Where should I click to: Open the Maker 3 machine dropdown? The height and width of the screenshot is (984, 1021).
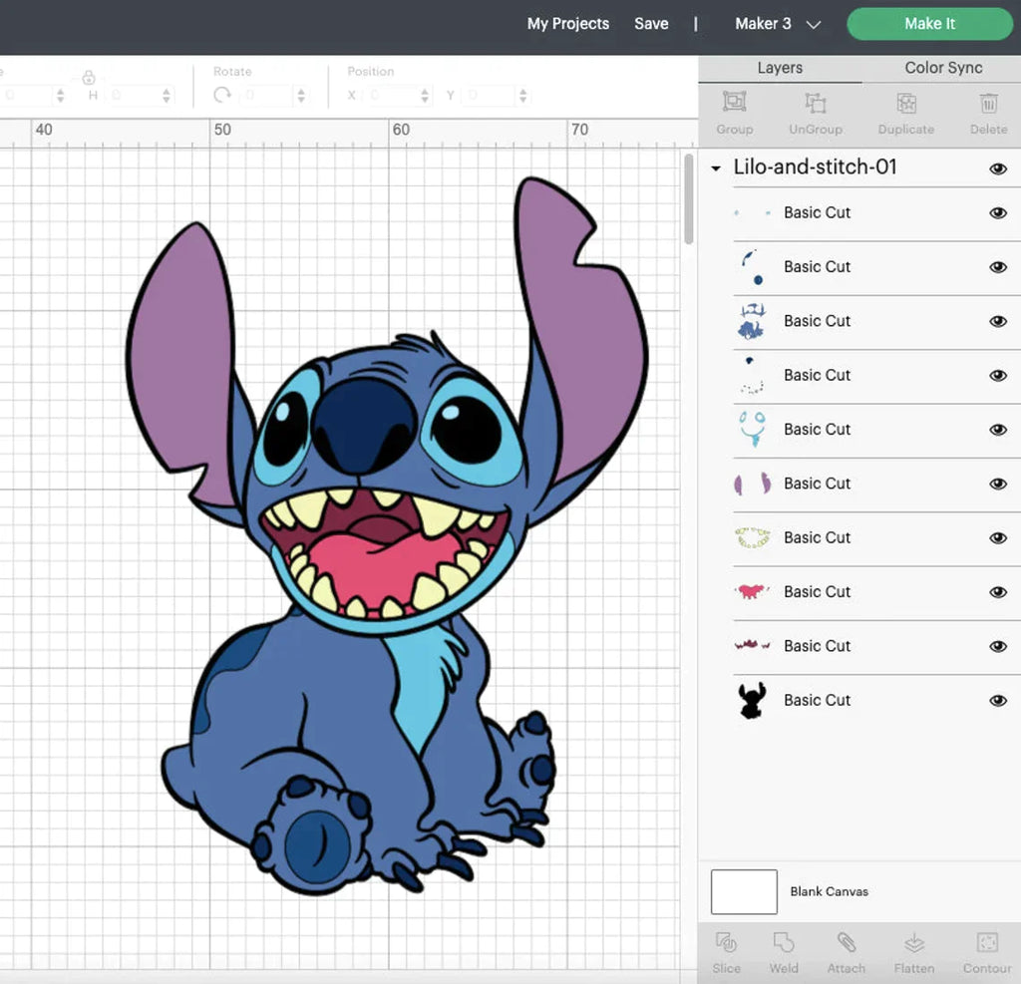coord(778,24)
